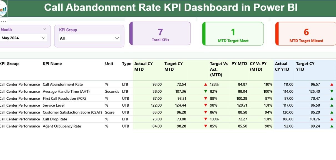Sort by the Actual CY MTD column header

[x=144, y=66]
